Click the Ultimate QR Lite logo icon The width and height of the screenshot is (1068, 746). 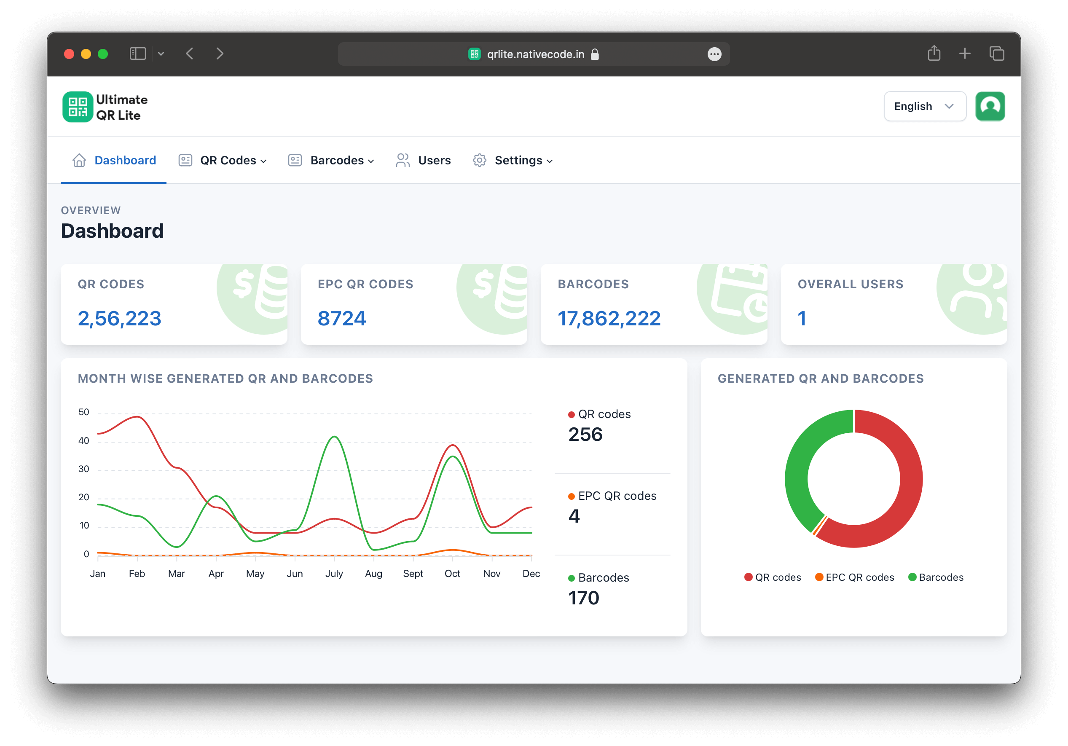coord(78,107)
